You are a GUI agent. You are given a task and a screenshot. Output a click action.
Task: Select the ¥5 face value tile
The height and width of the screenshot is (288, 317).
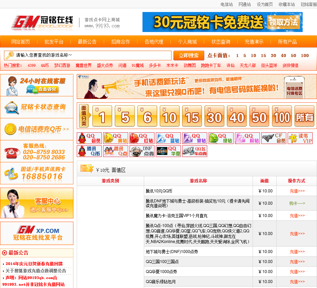(x=125, y=116)
